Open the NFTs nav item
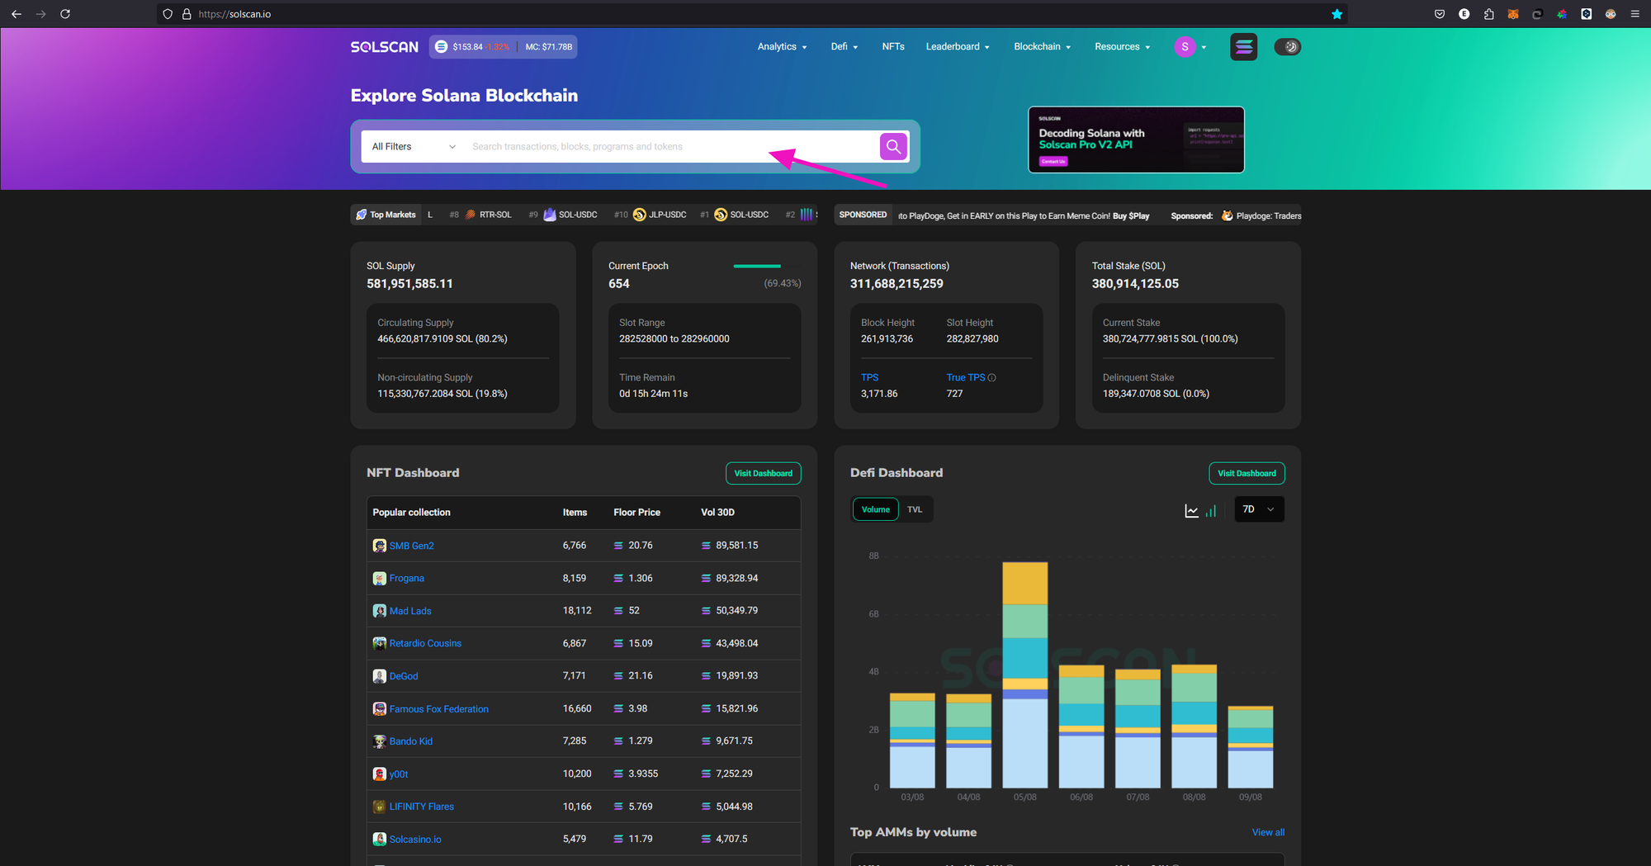 point(893,47)
